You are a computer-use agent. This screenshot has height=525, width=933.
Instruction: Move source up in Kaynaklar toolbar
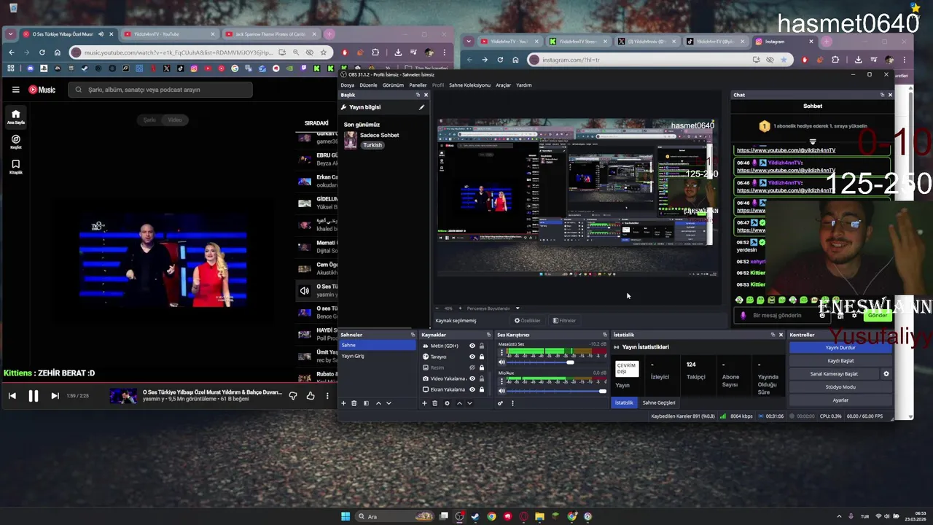[458, 403]
